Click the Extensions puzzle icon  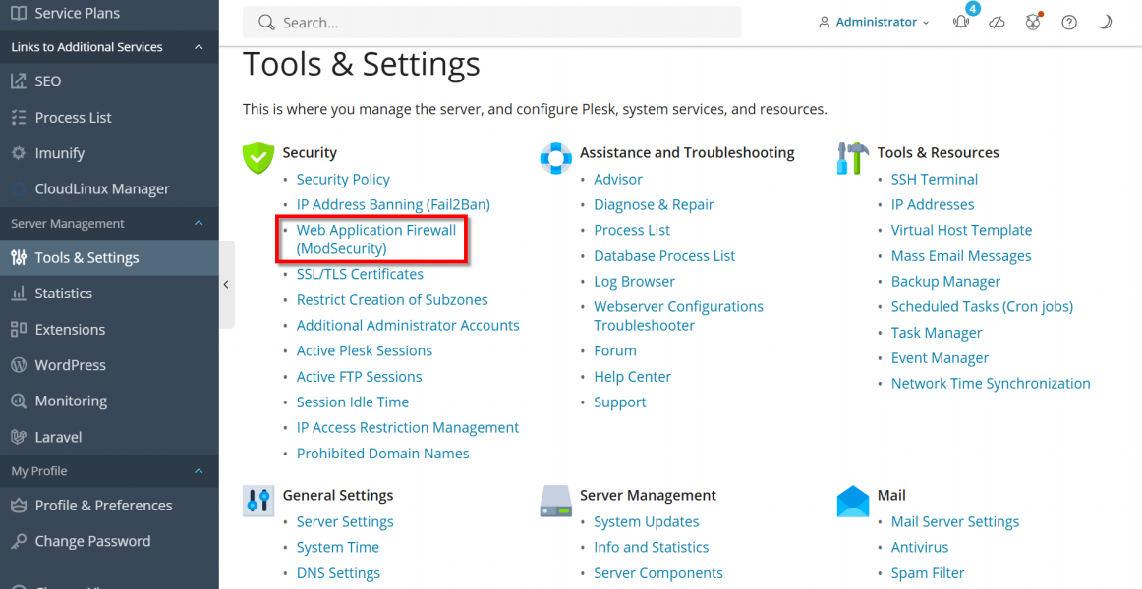19,330
